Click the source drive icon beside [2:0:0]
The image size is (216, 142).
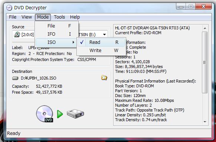tap(17, 35)
